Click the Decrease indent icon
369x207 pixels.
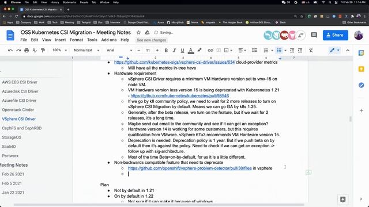tap(292, 50)
